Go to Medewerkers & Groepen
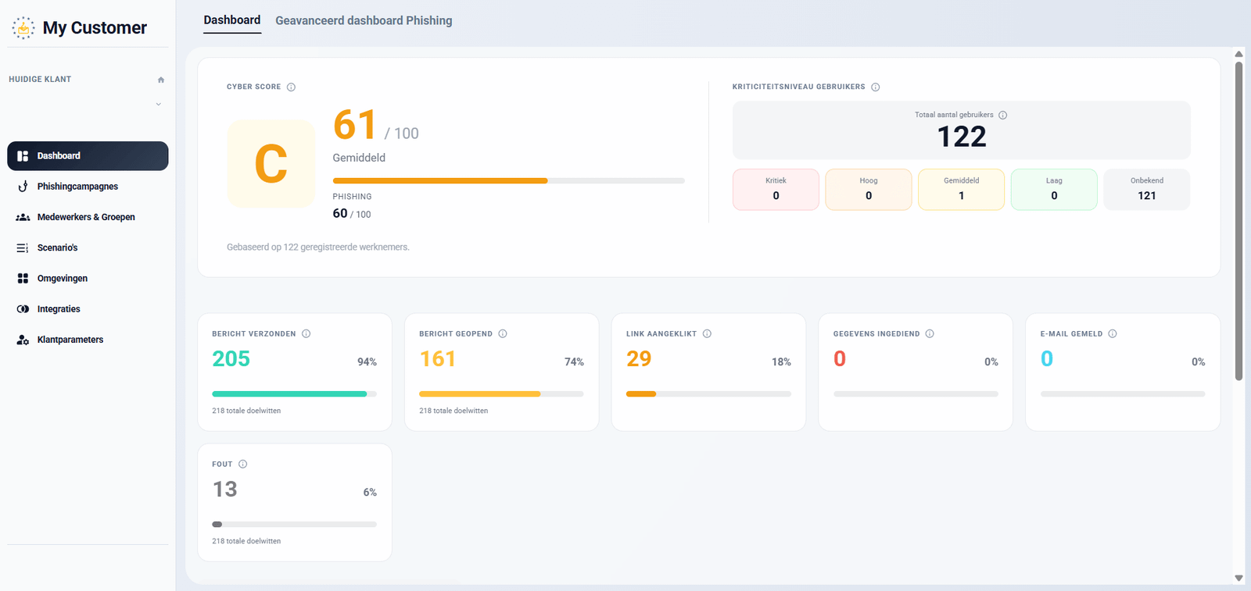 (88, 217)
